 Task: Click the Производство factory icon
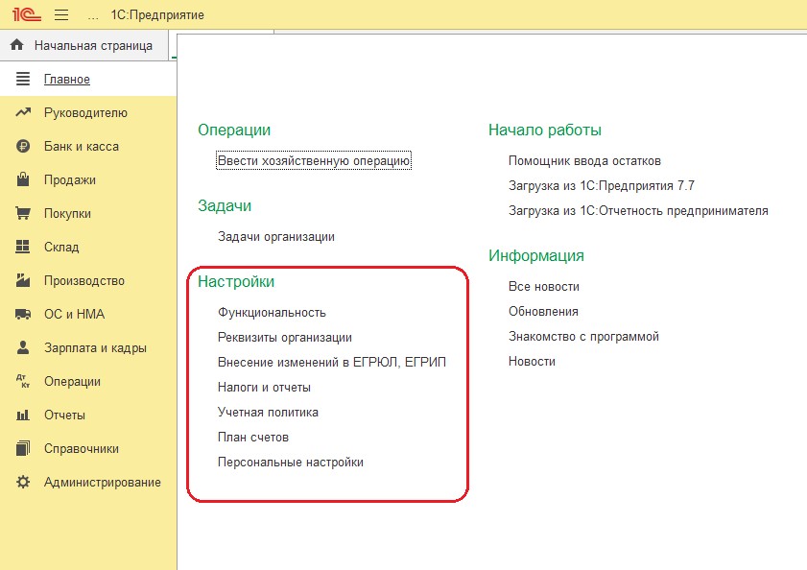click(23, 280)
